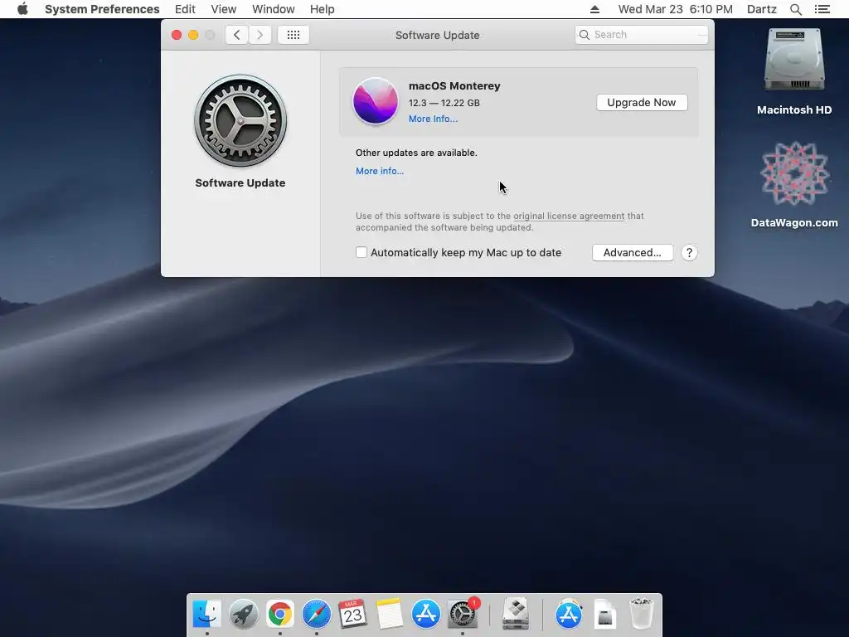Launch Safari from the Dock
Screen dimensions: 849x637
pyautogui.click(x=316, y=614)
